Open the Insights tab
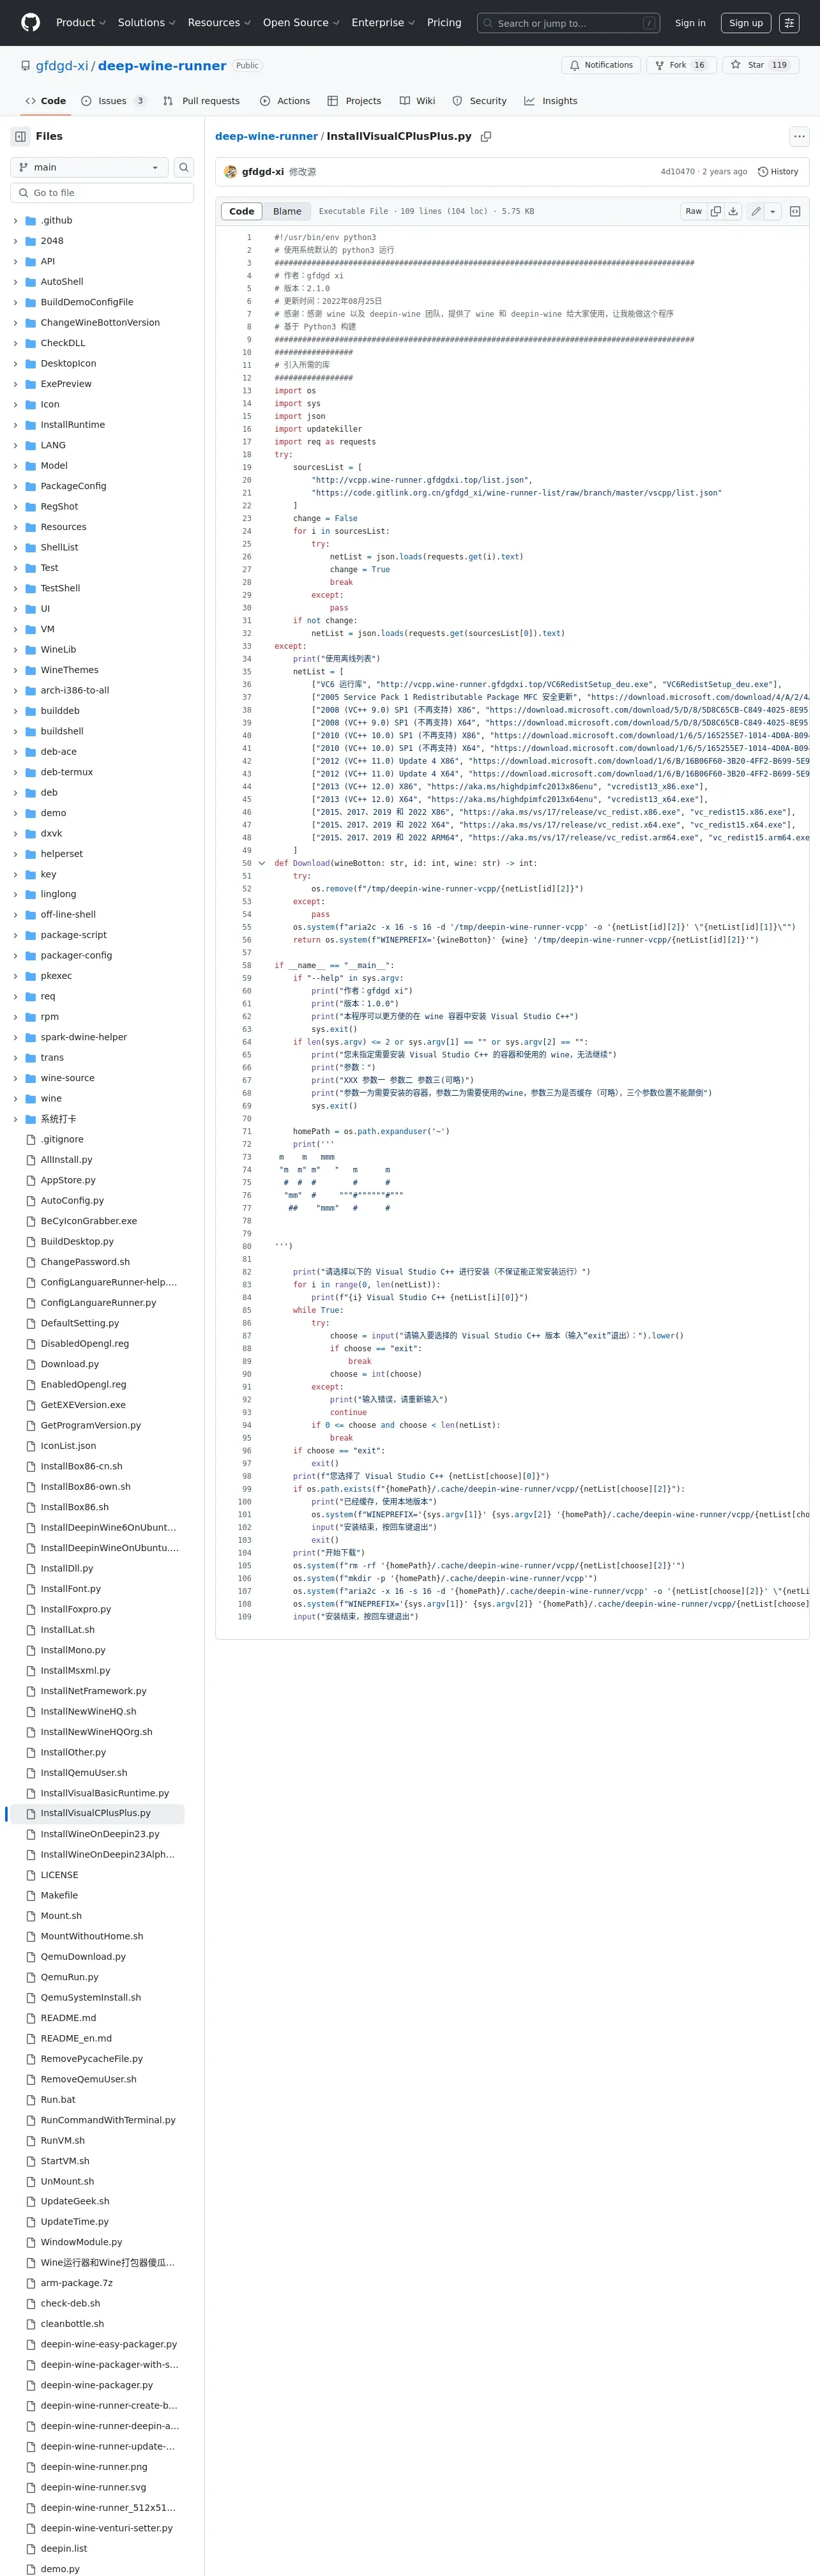The width and height of the screenshot is (820, 2576). click(x=551, y=101)
